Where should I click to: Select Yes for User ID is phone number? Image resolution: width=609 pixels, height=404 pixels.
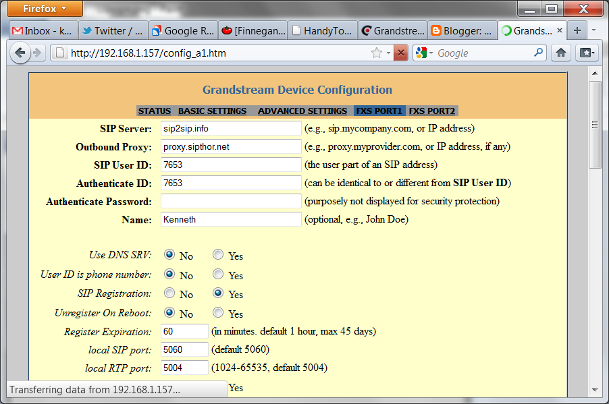tap(218, 274)
